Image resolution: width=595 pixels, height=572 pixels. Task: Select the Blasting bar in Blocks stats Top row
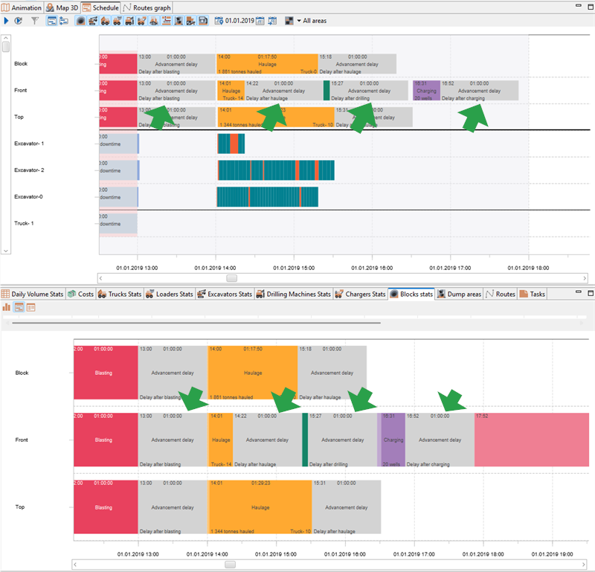coord(106,507)
